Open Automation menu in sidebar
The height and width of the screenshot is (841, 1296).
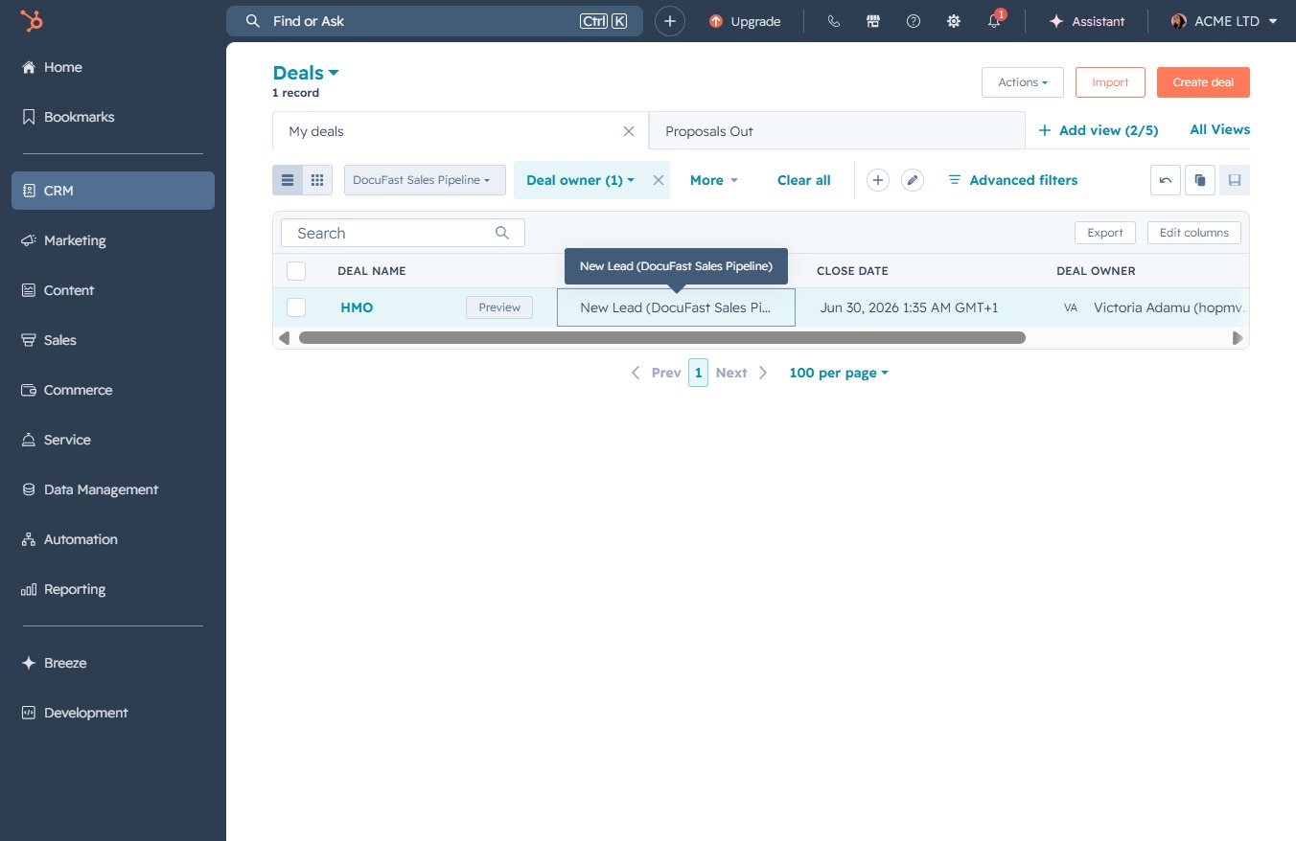pyautogui.click(x=113, y=539)
